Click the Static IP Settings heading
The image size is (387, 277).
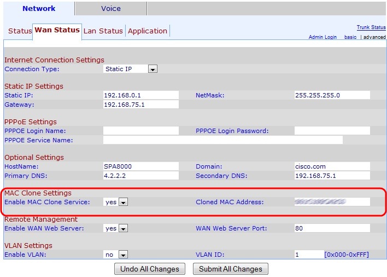34,86
